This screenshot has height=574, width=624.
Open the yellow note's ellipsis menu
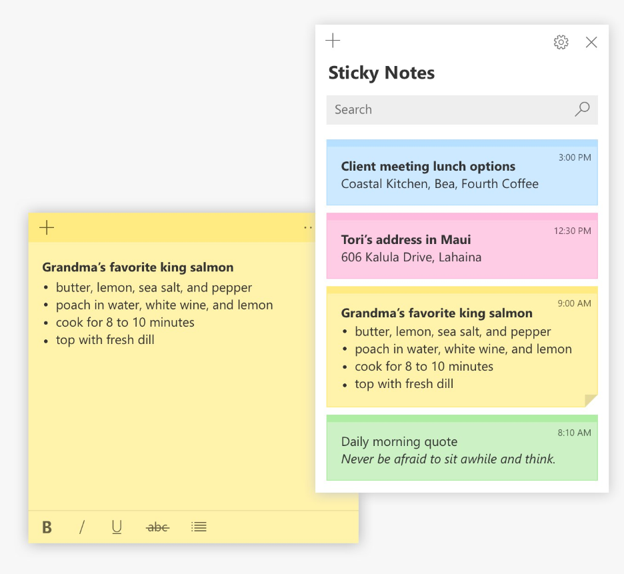coord(307,228)
